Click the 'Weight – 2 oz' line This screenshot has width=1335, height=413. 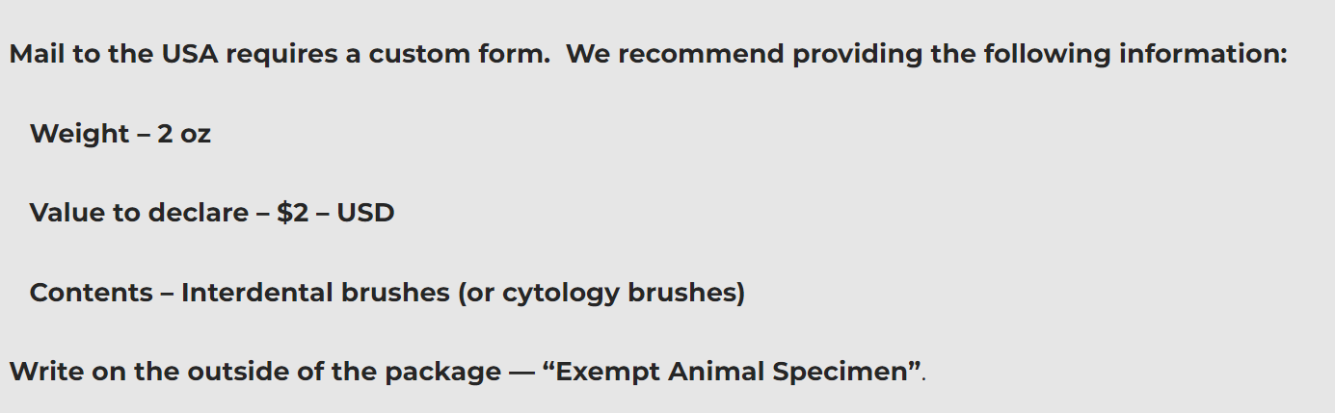pos(120,133)
